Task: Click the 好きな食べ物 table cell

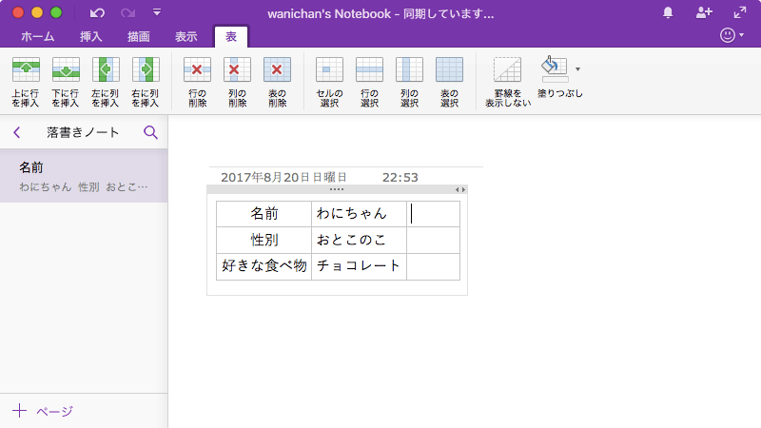Action: [x=263, y=266]
